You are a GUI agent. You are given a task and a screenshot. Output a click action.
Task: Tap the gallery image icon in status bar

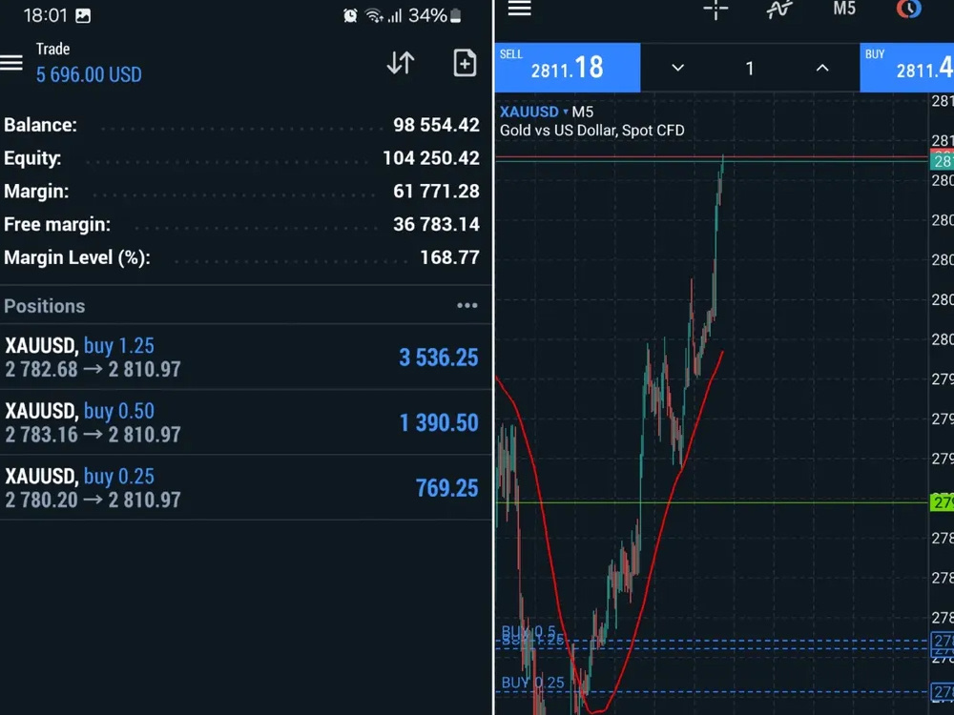(83, 16)
